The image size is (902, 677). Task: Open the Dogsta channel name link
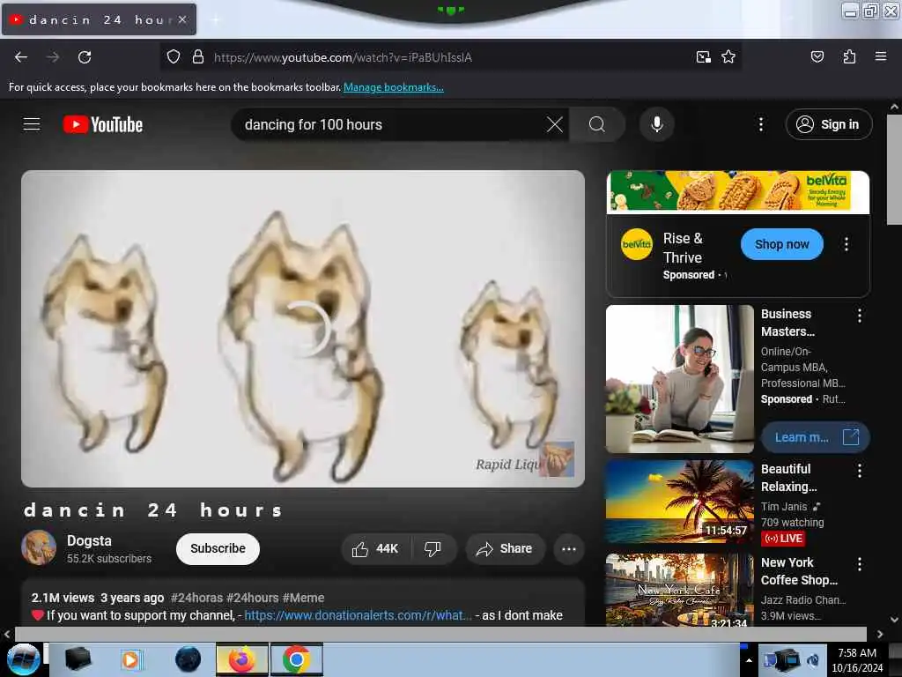tap(89, 540)
